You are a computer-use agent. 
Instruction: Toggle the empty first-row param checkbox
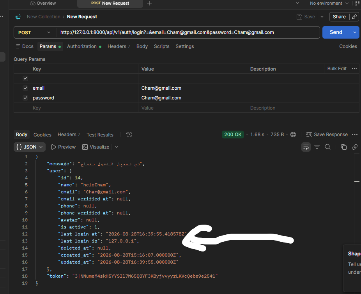tap(25, 78)
